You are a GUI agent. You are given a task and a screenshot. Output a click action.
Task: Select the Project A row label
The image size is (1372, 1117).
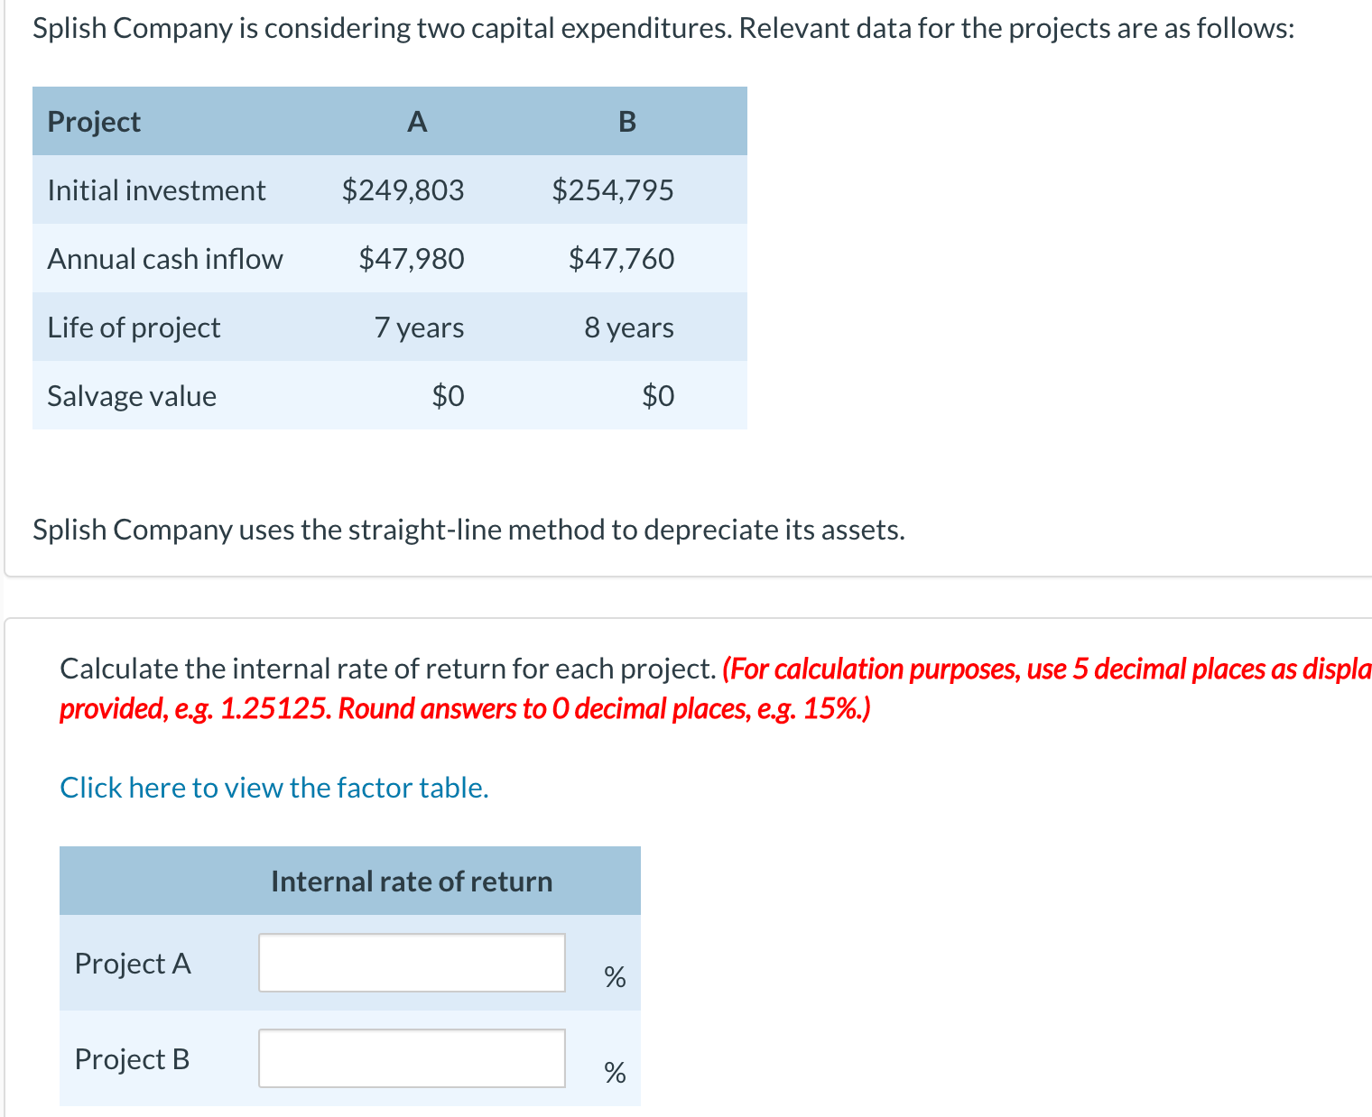click(x=133, y=964)
